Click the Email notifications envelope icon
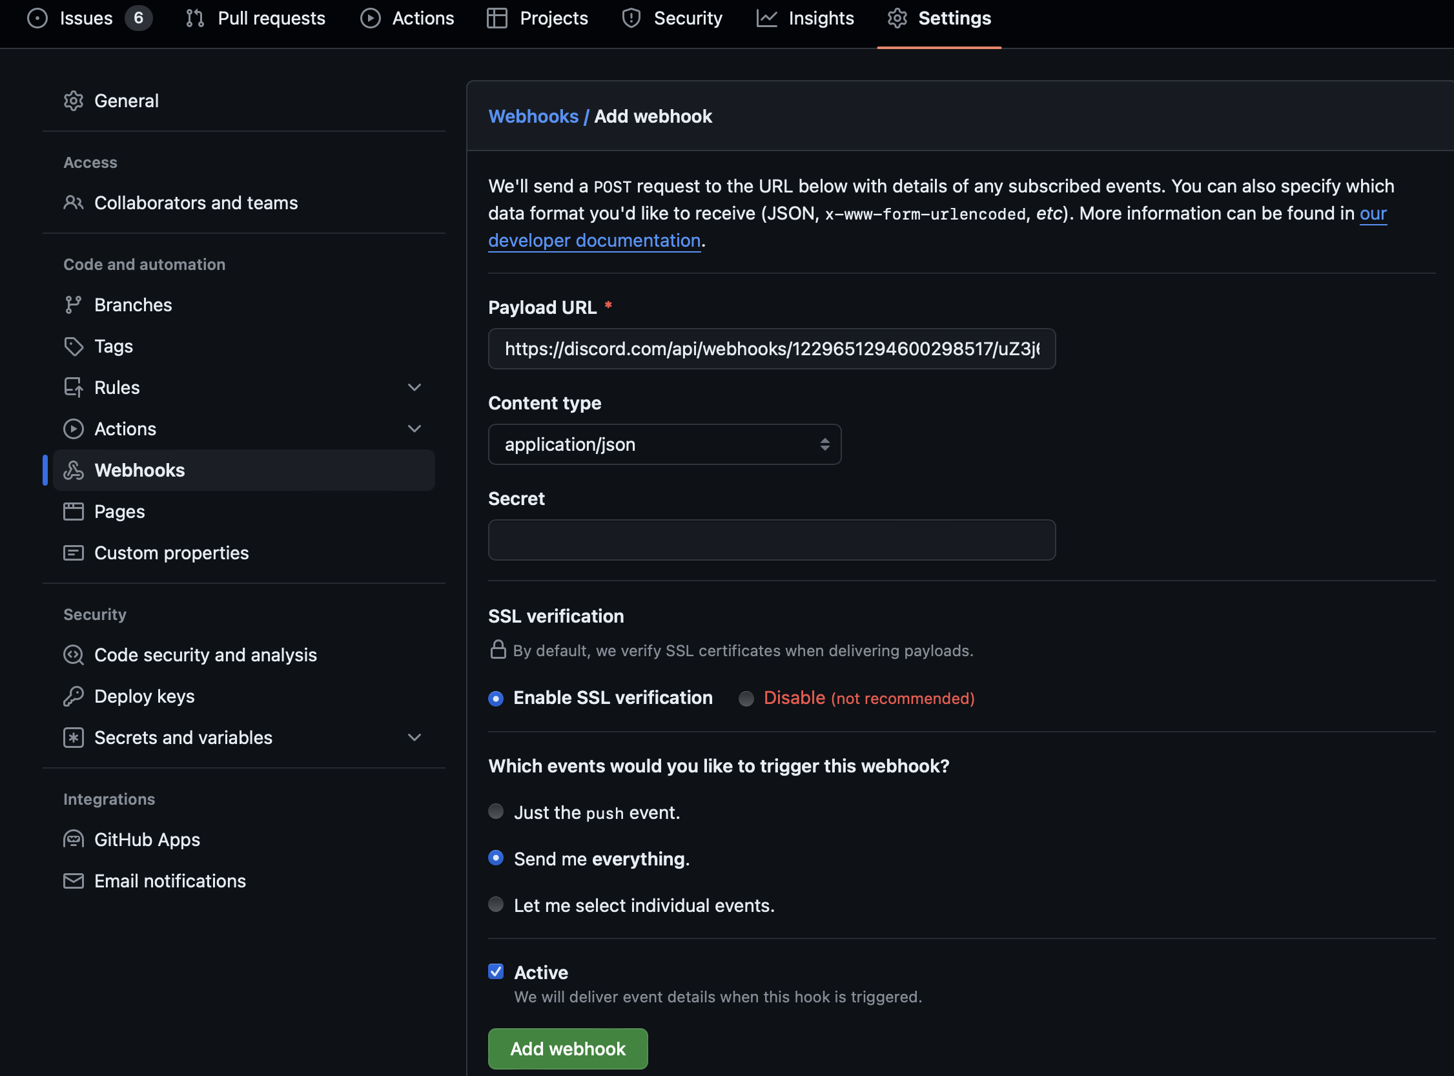 click(x=74, y=880)
